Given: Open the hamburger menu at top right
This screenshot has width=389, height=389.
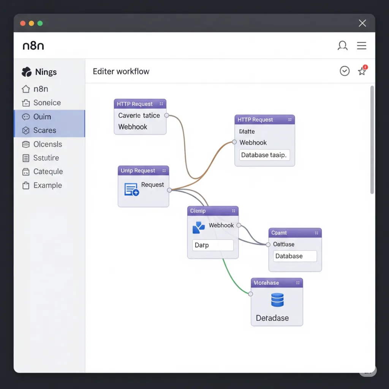Looking at the screenshot, I should (362, 46).
